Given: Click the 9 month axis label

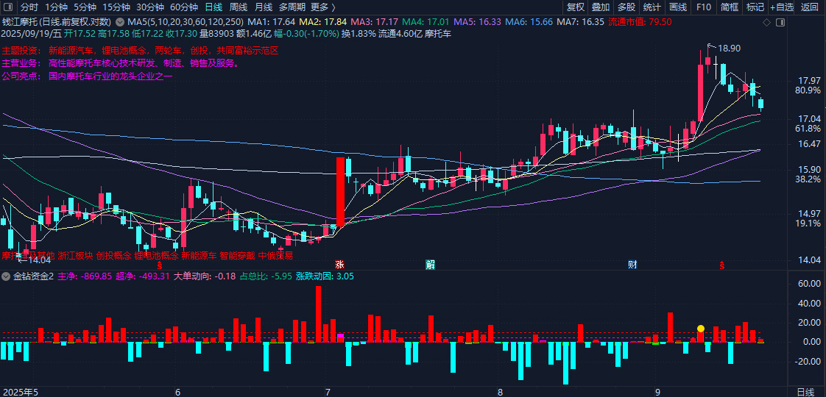Looking at the screenshot, I should coord(657,392).
